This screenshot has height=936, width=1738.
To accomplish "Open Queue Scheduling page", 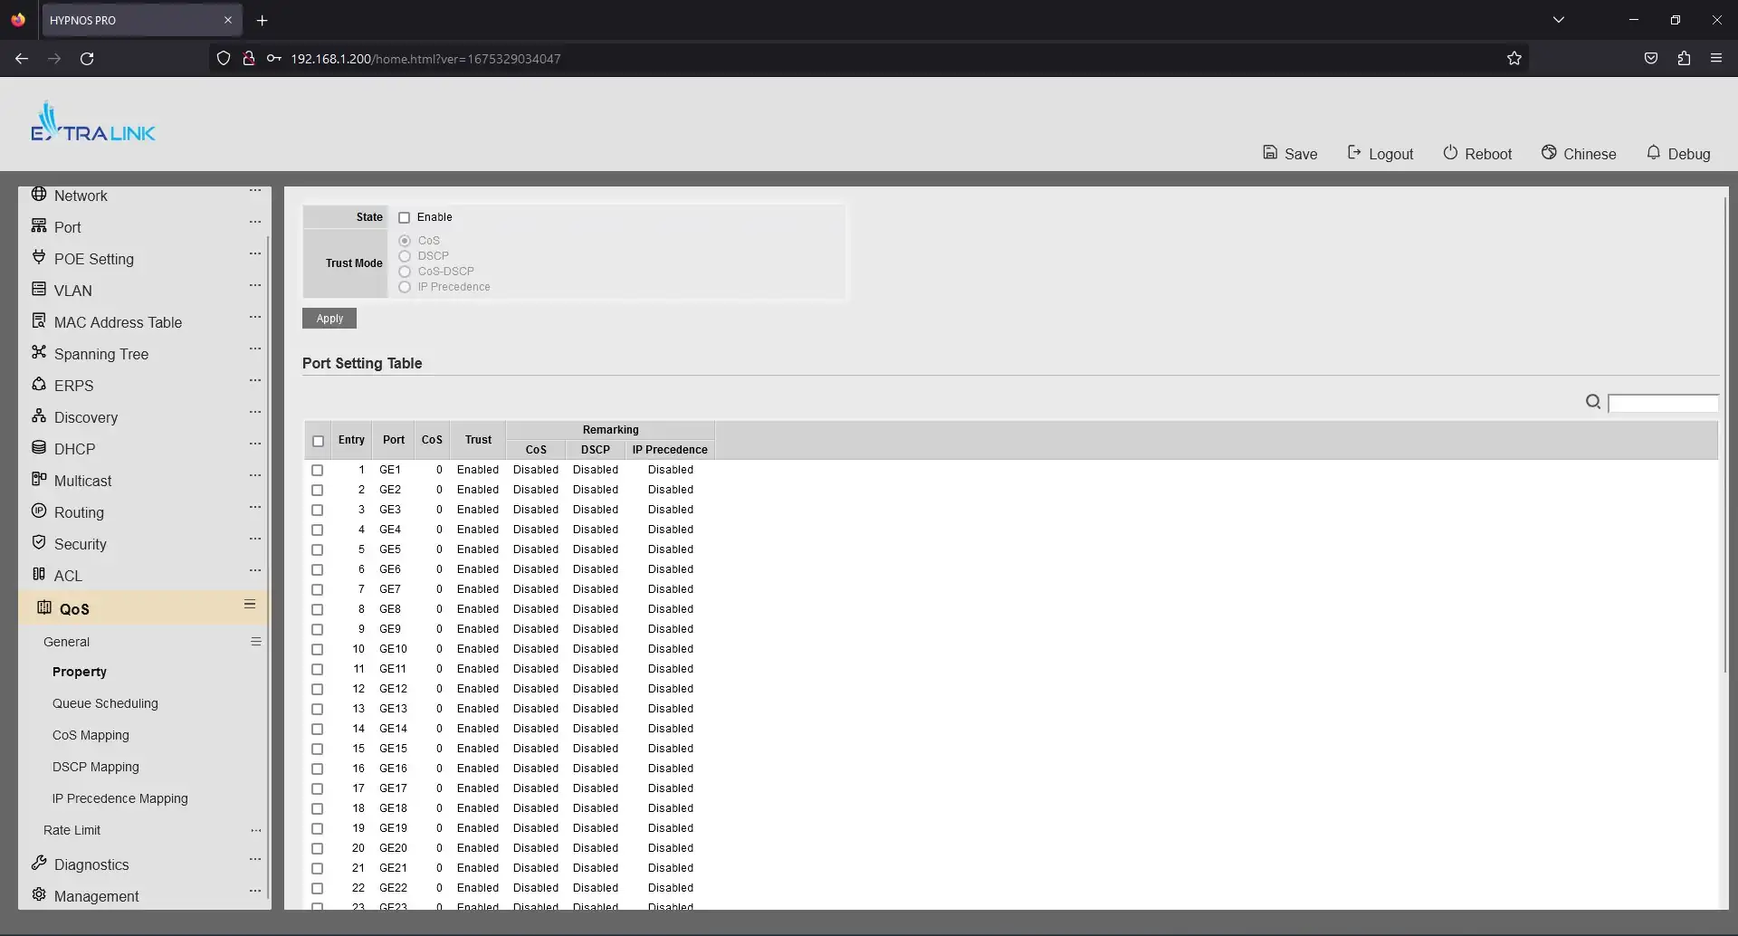I will (x=105, y=703).
